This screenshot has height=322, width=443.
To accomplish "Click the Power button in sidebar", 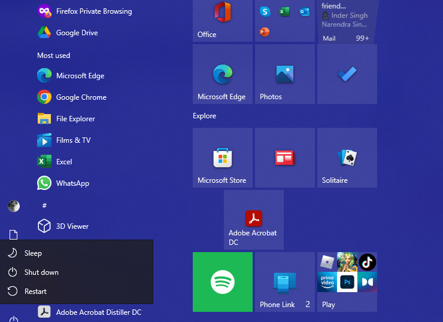I will click(14, 319).
